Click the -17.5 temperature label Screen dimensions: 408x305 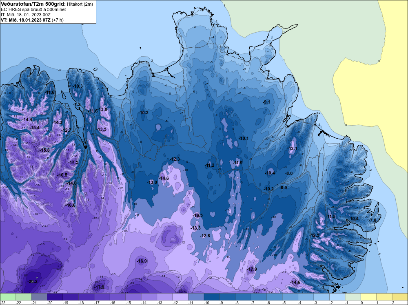coord(73,163)
